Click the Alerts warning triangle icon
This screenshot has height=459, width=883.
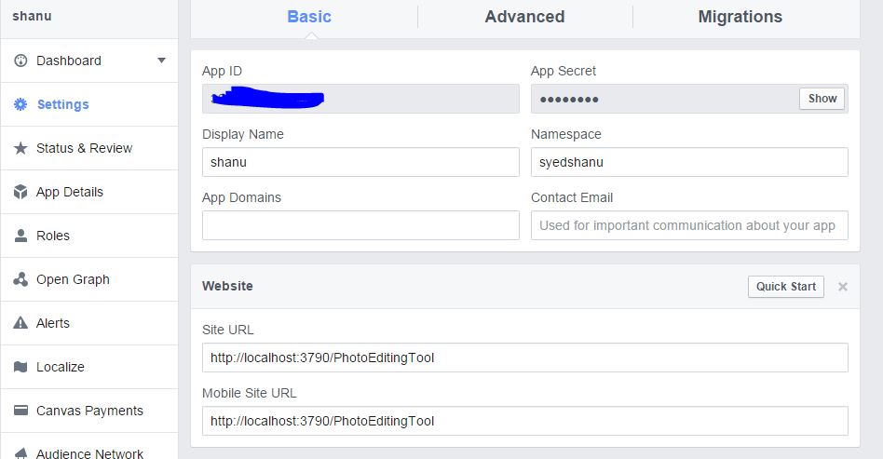[20, 323]
